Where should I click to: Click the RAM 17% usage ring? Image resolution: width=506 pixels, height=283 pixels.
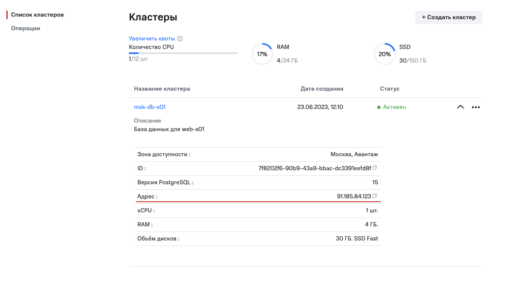point(262,54)
